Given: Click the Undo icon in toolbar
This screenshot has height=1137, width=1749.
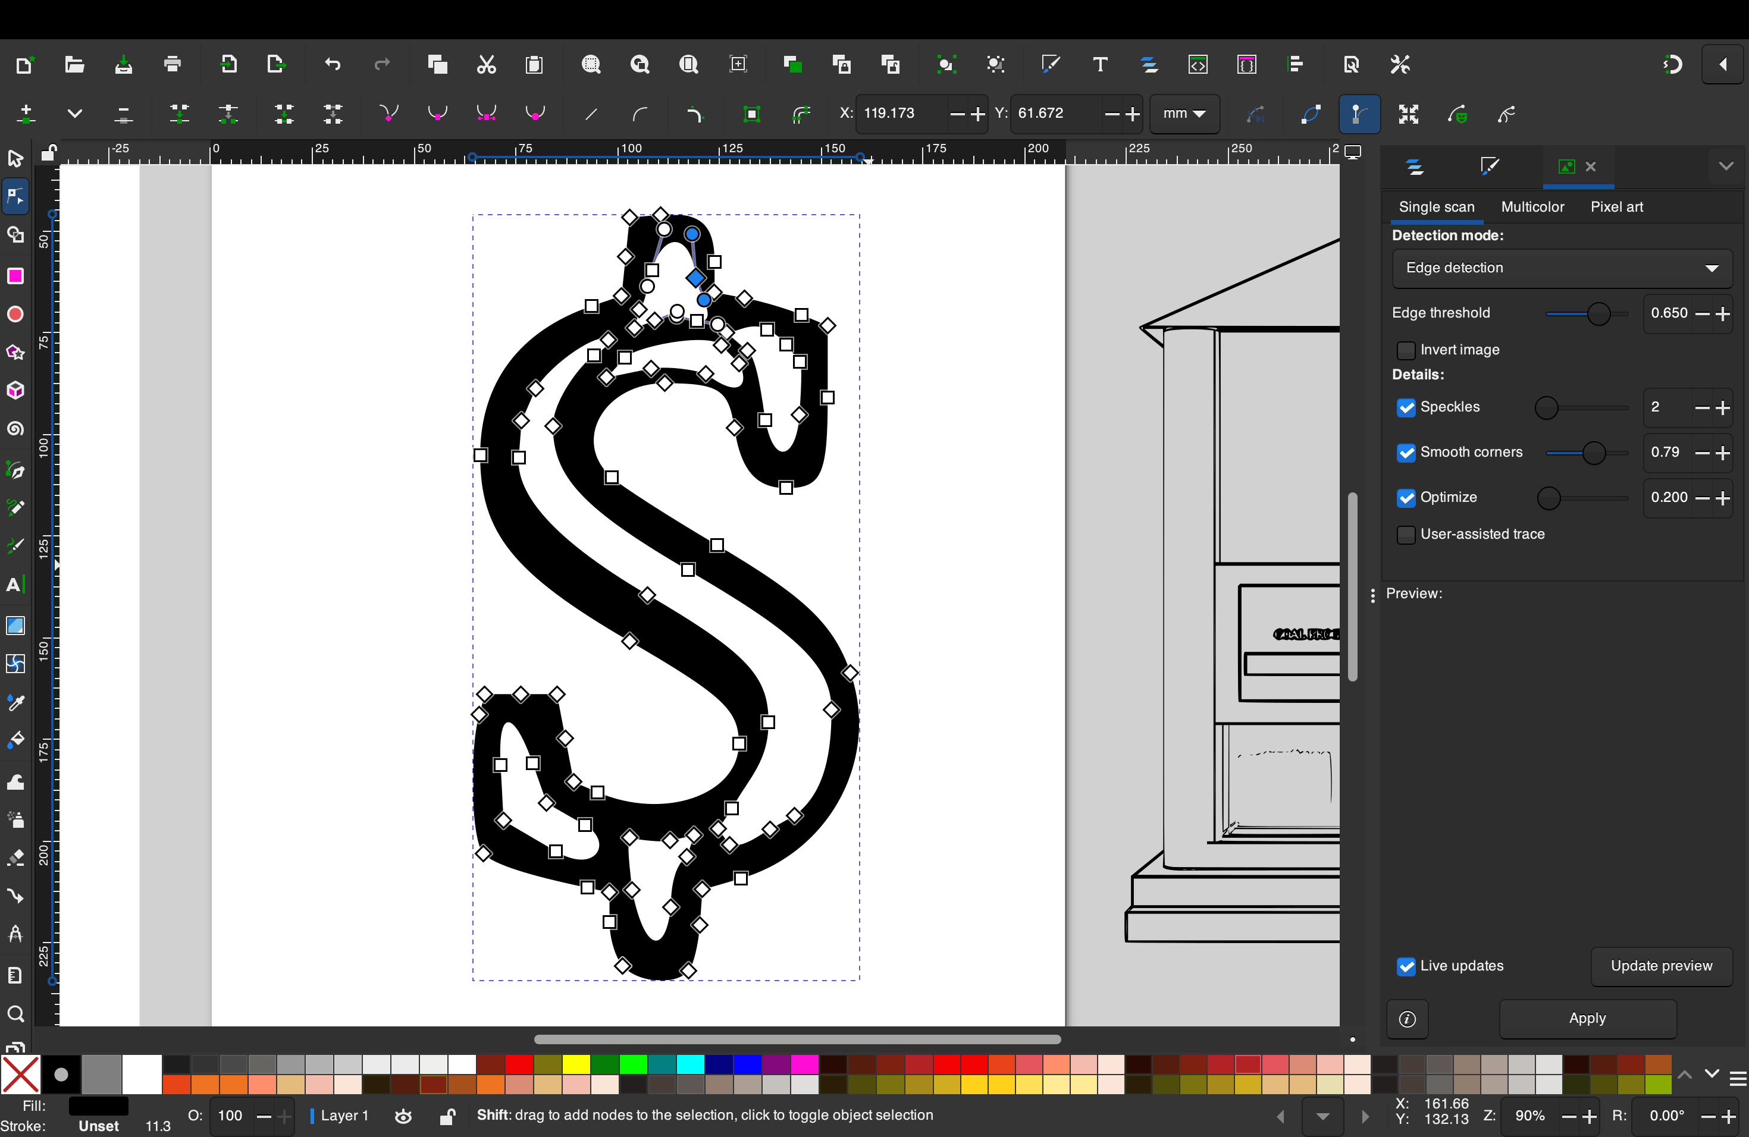Looking at the screenshot, I should 332,65.
